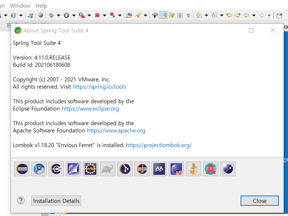Open the Debug configurations dropdown arrow

click(59, 15)
